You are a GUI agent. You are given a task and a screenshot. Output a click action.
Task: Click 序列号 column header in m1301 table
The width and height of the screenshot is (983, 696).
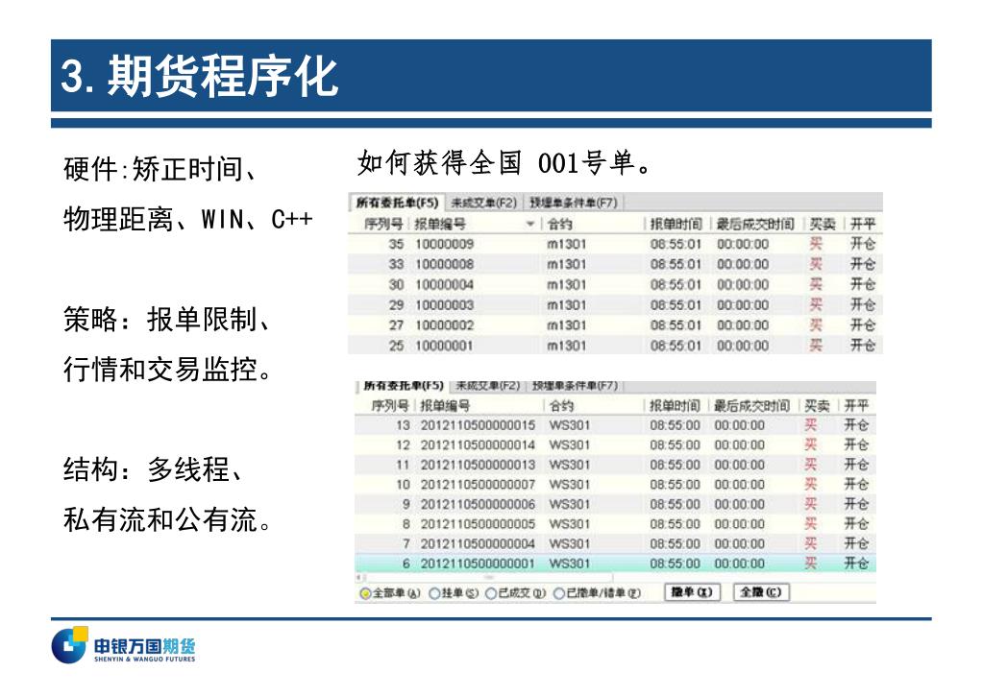click(383, 224)
